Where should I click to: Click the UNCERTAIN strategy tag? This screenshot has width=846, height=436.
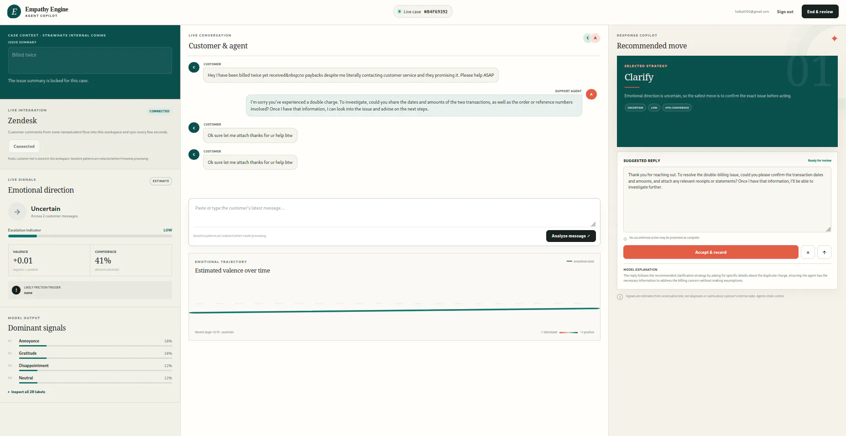click(635, 108)
